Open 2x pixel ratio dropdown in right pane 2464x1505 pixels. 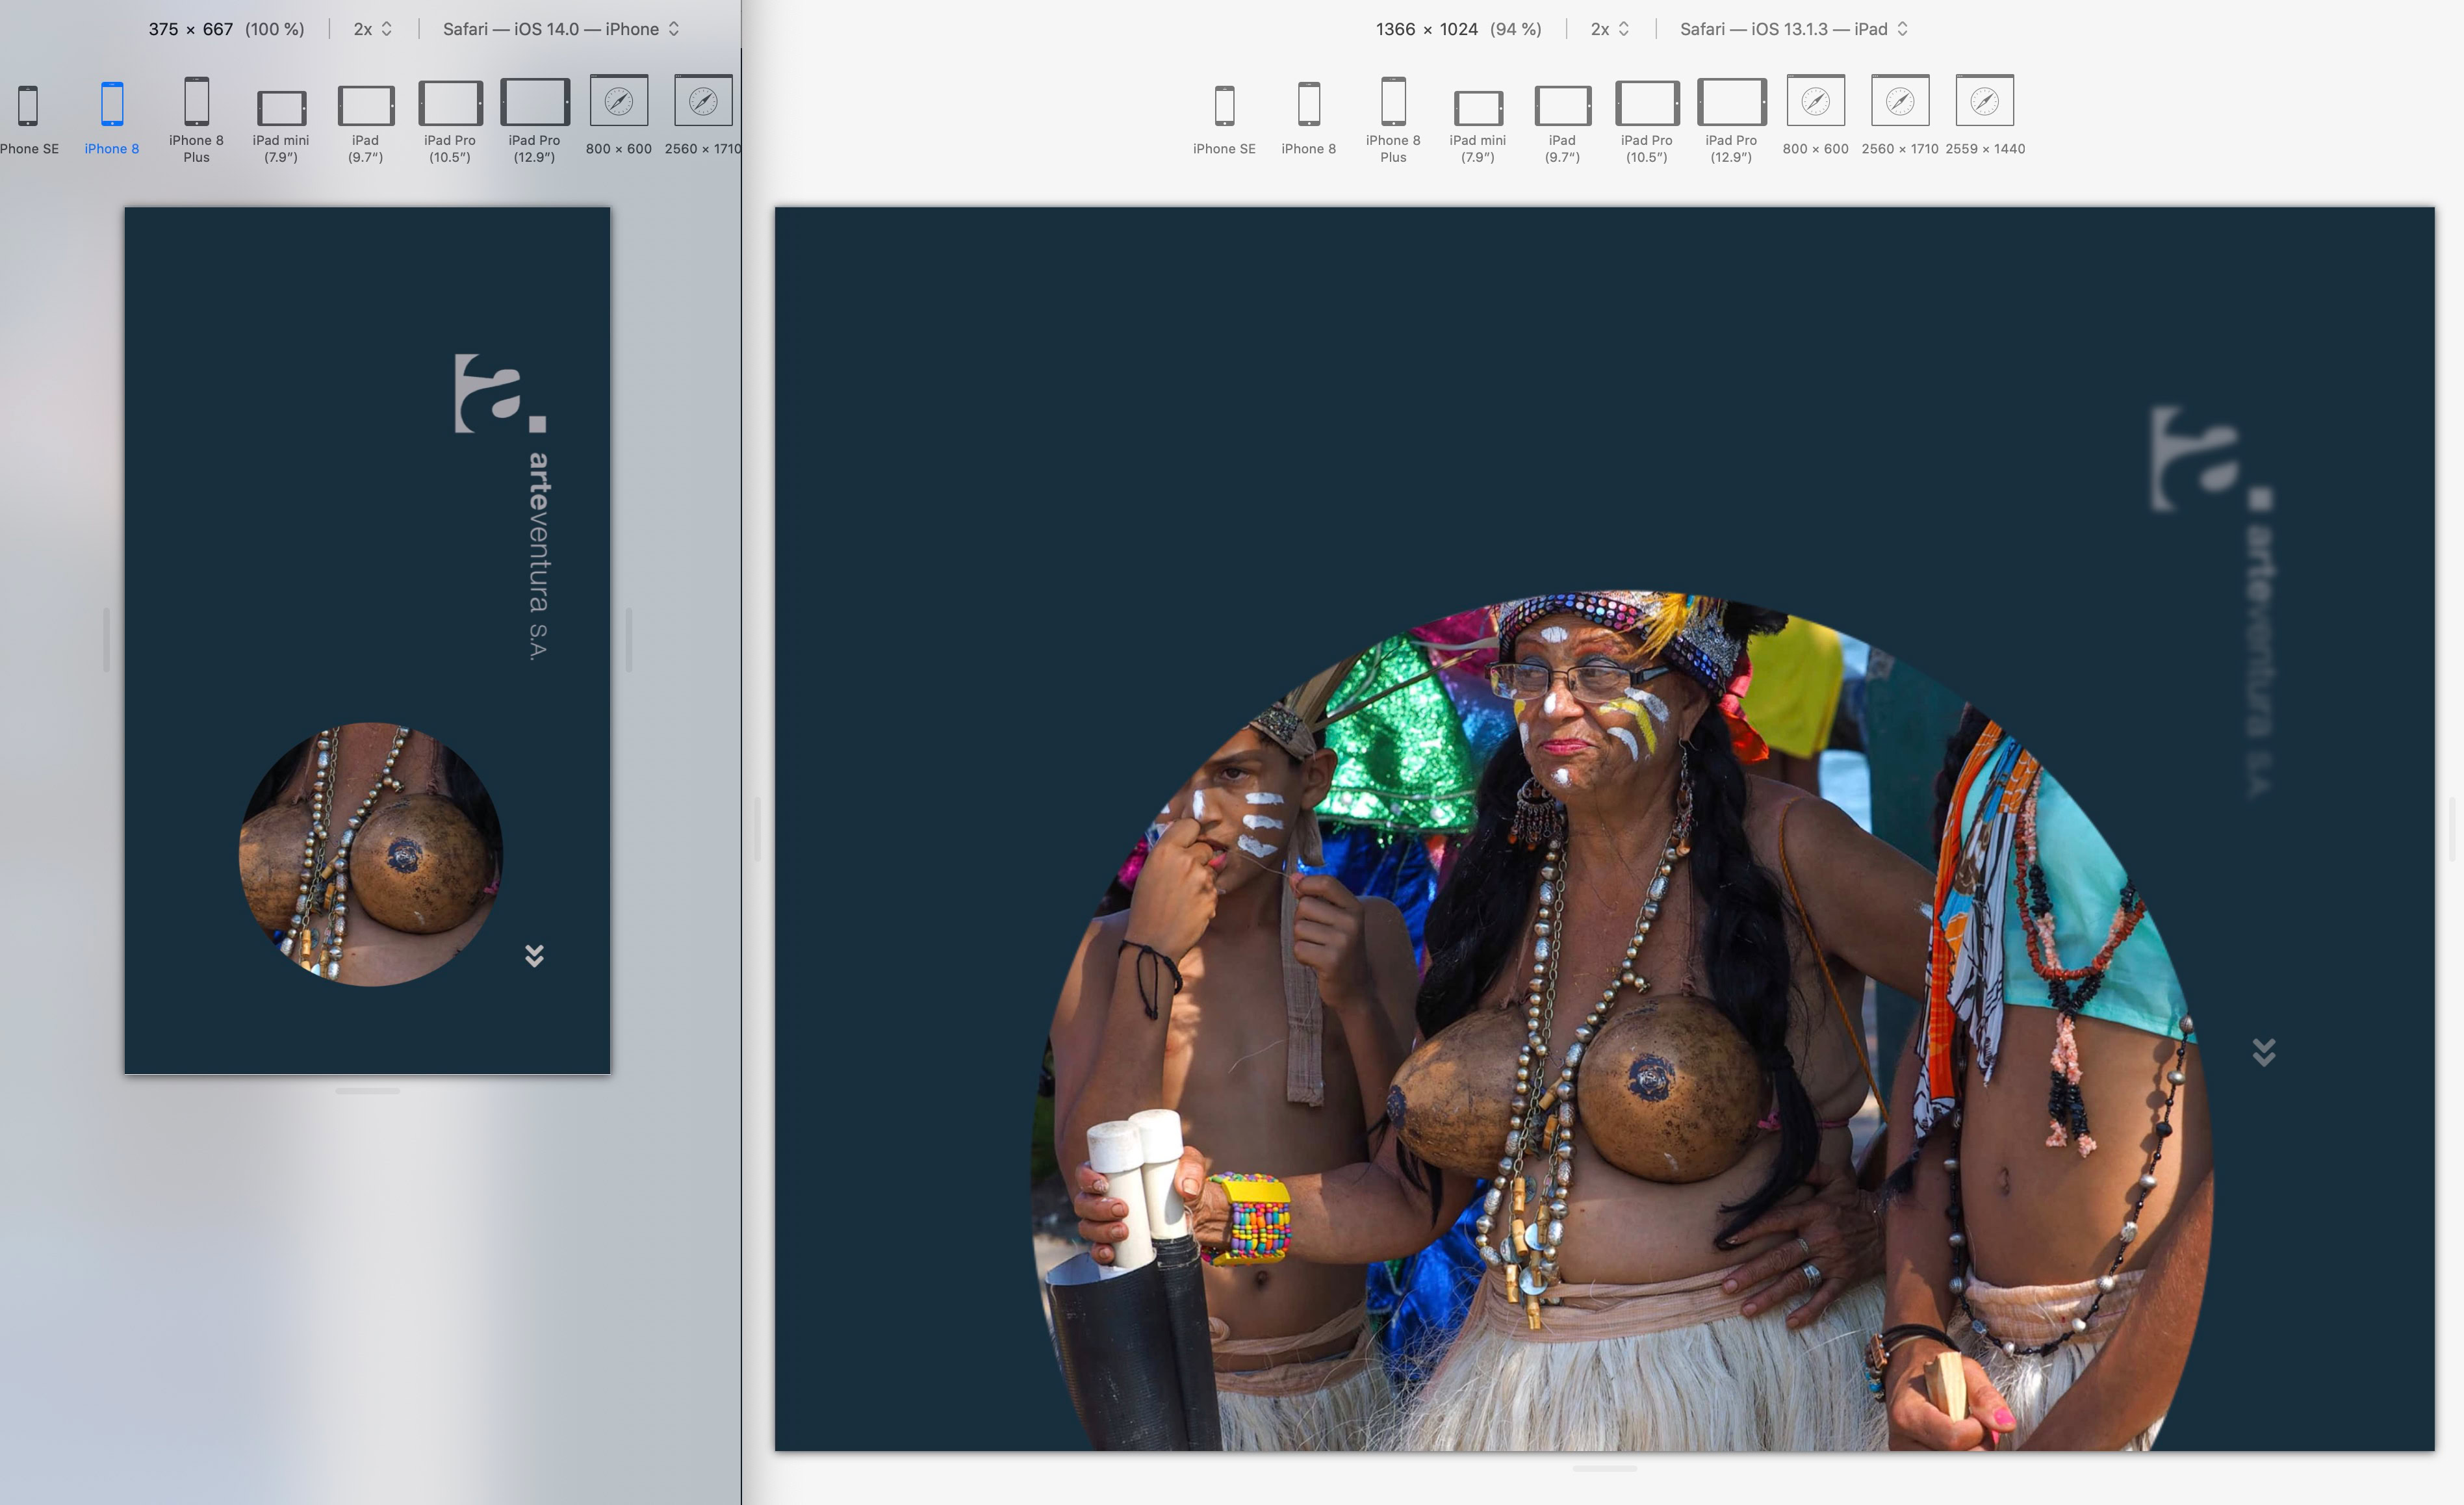coord(1609,29)
